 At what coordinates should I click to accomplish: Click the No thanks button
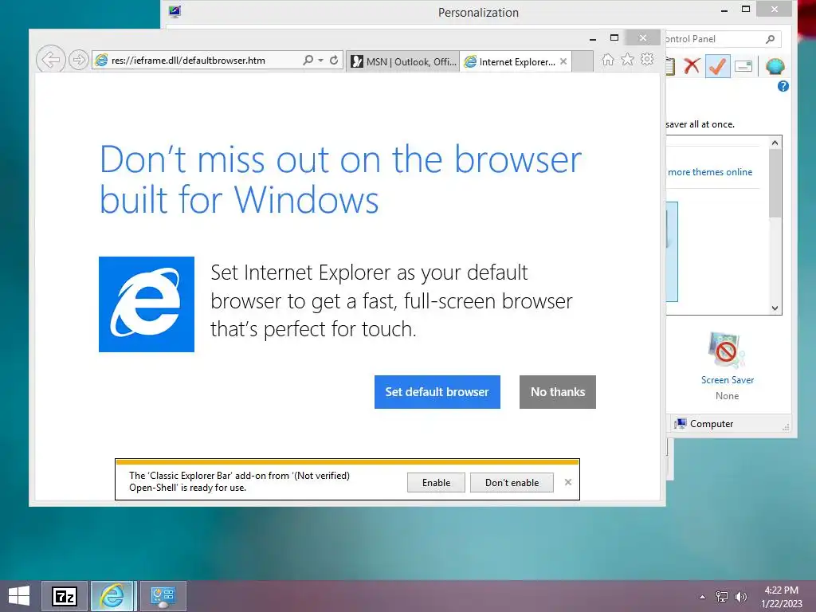coord(557,392)
